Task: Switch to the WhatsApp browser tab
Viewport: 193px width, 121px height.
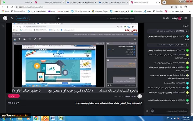Action: click(17, 2)
